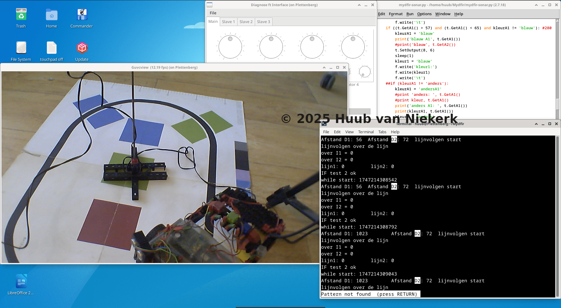This screenshot has height=308, width=561.
Task: Click the Terminal window title bar icon
Action: tap(324, 124)
